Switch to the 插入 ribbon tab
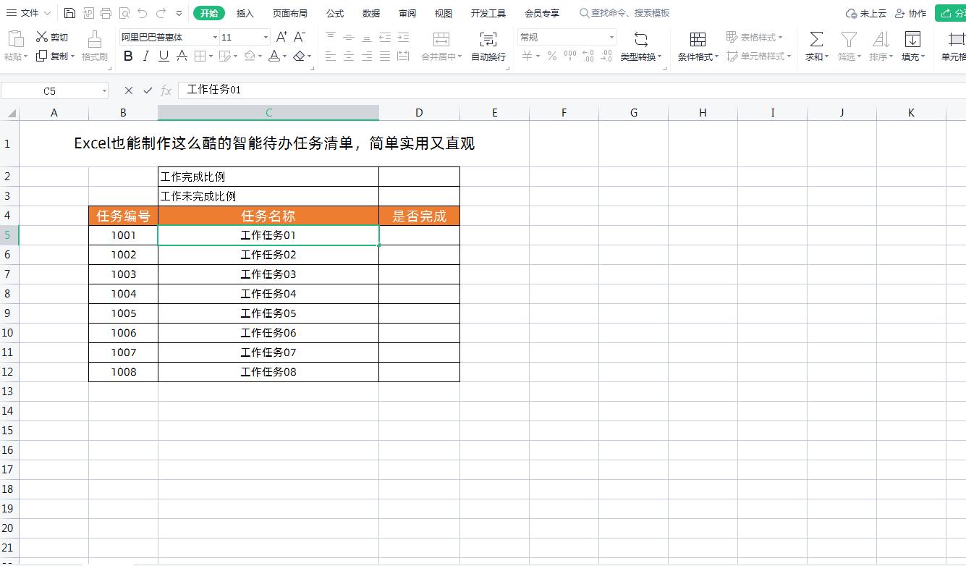Screen dimensions: 966x566 245,12
